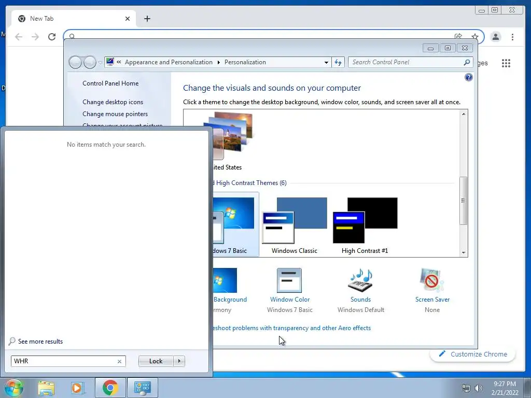Click Appearance and Personalization breadcrumb
The image size is (531, 398).
[169, 62]
